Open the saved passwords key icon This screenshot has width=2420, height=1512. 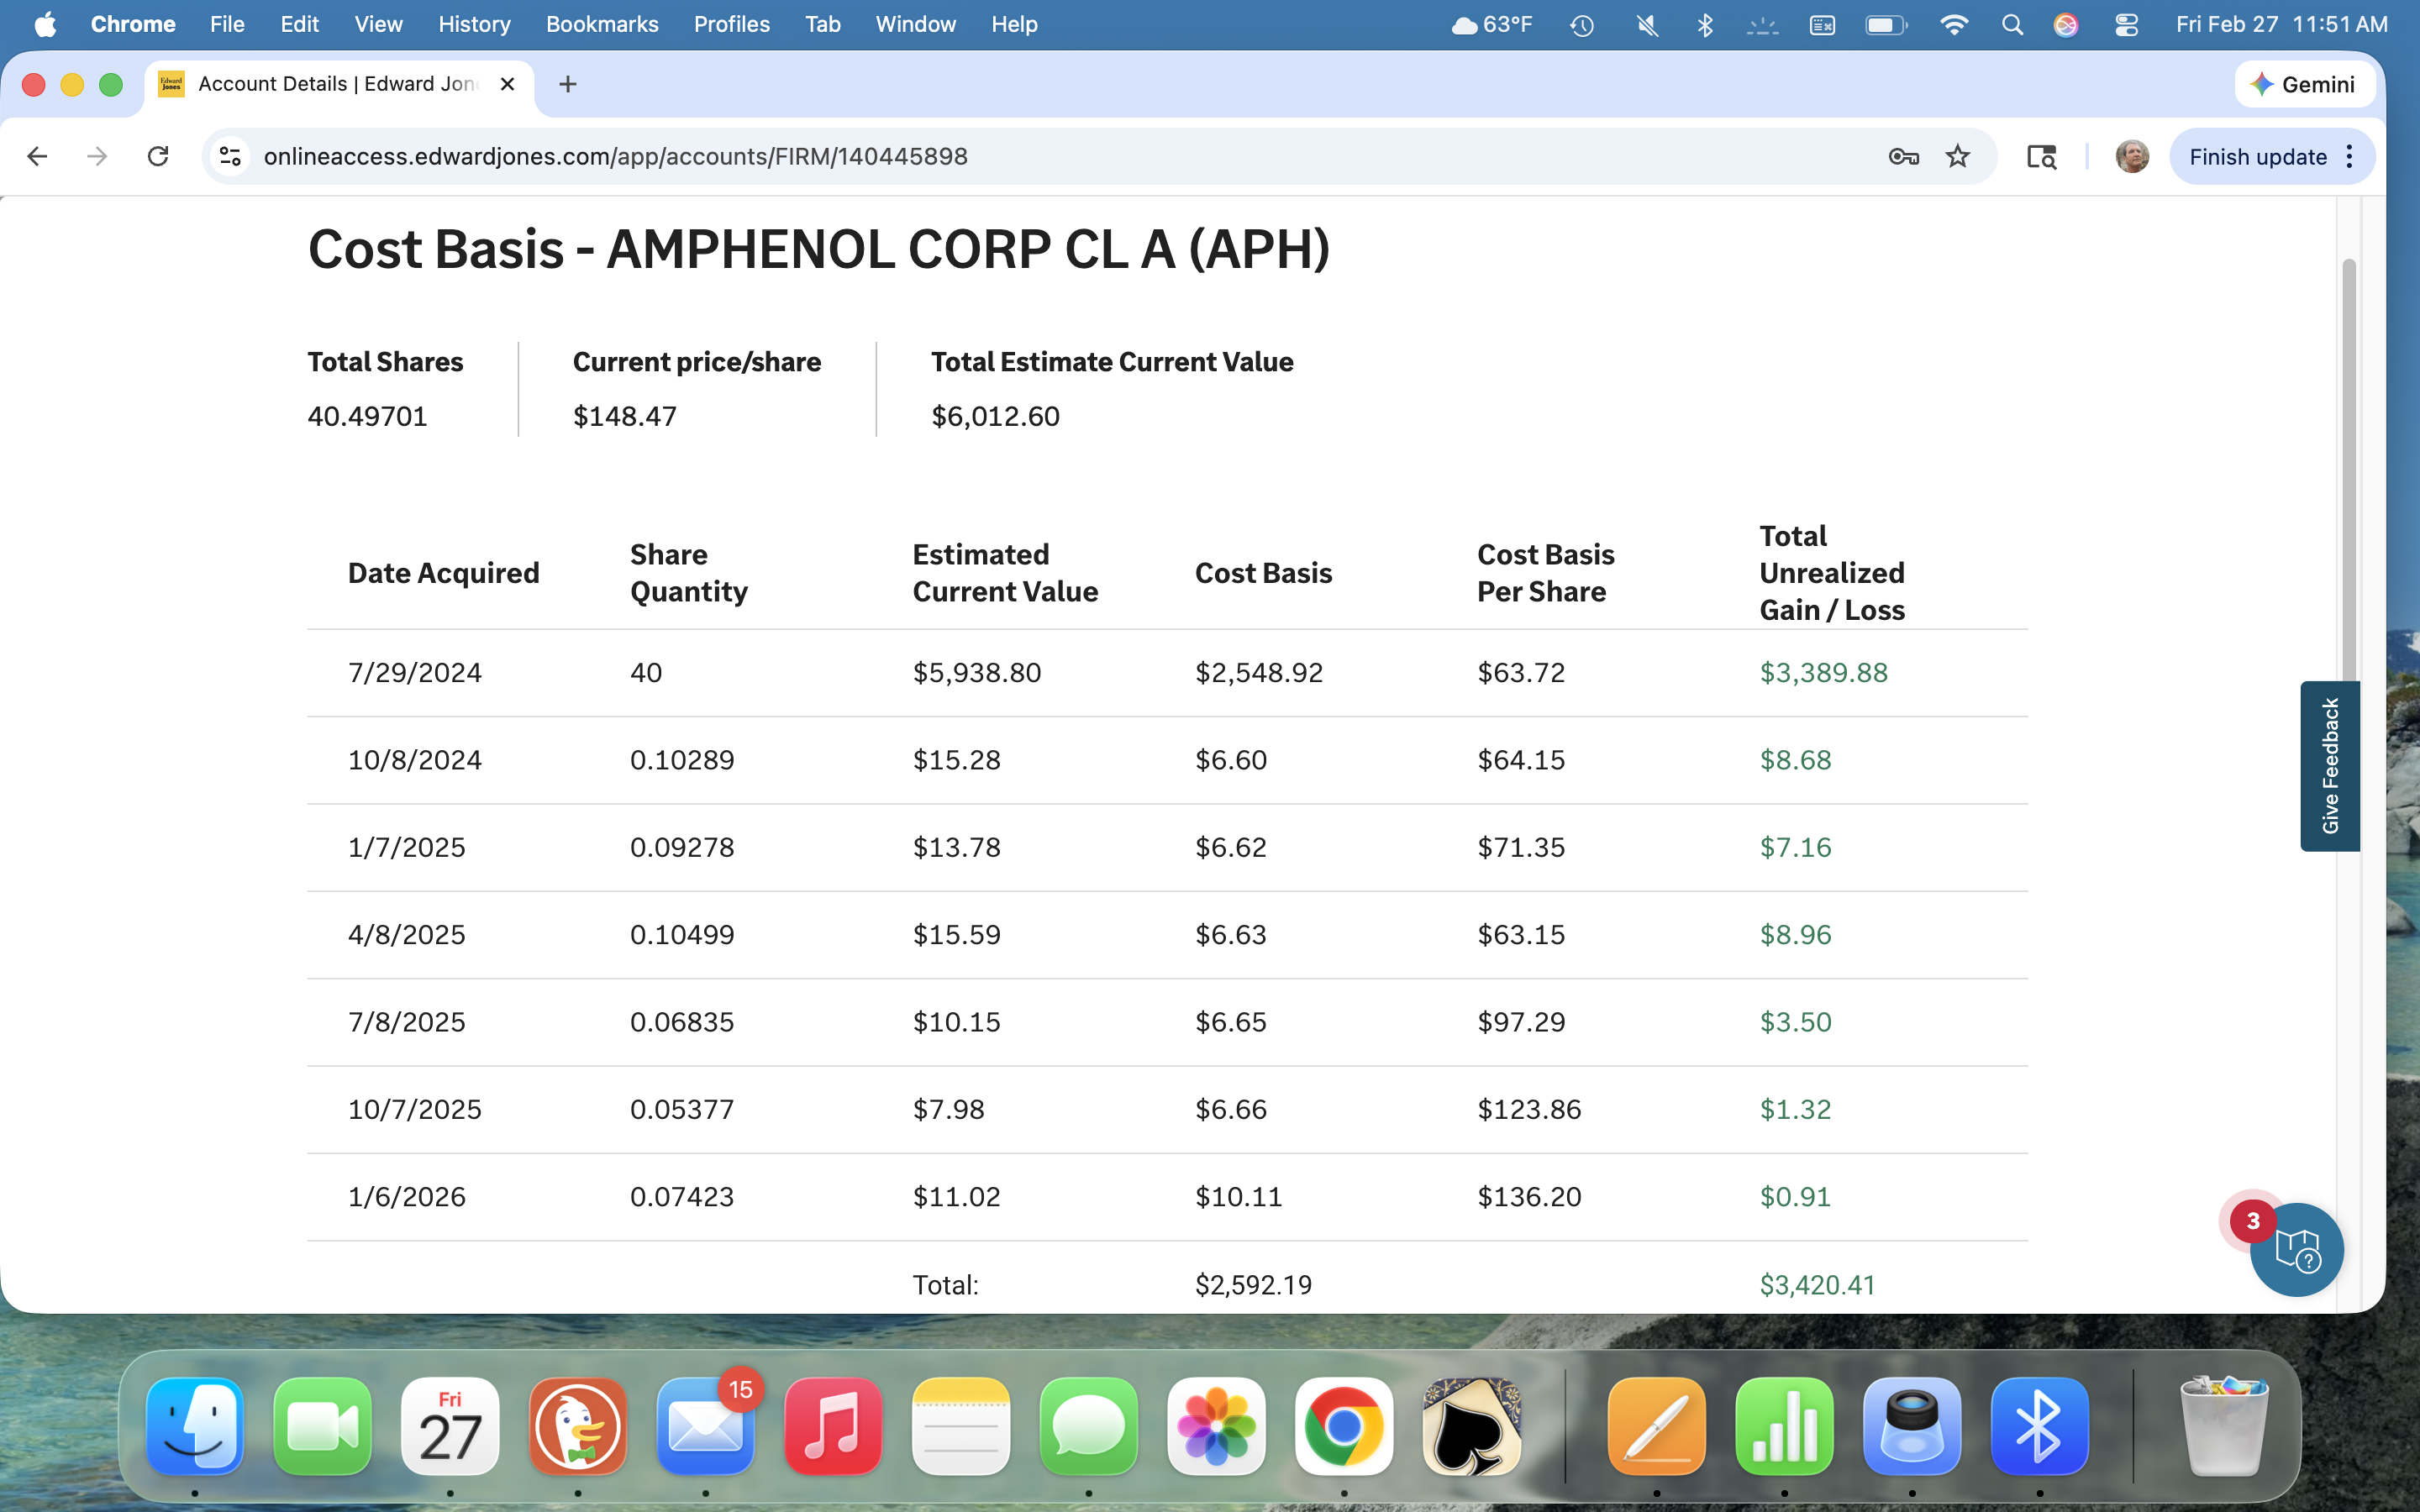pos(1903,156)
